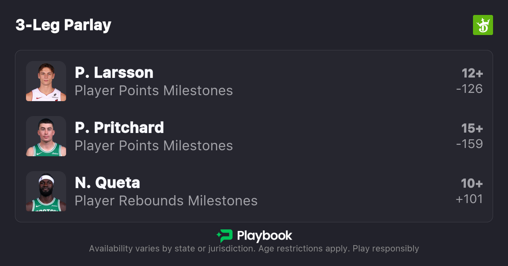
Task: Click the availability disclaimer text
Action: 254,249
